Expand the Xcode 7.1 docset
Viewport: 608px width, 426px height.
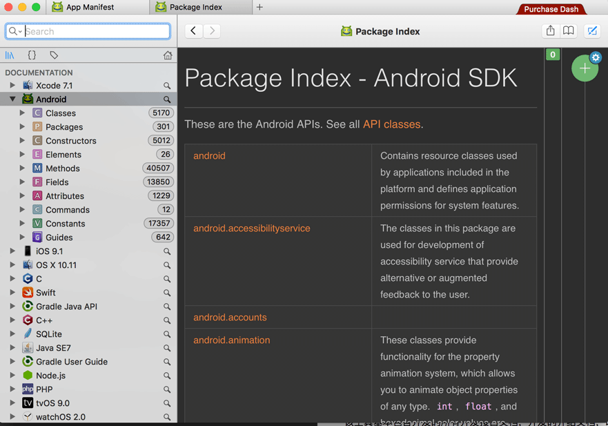coord(12,86)
